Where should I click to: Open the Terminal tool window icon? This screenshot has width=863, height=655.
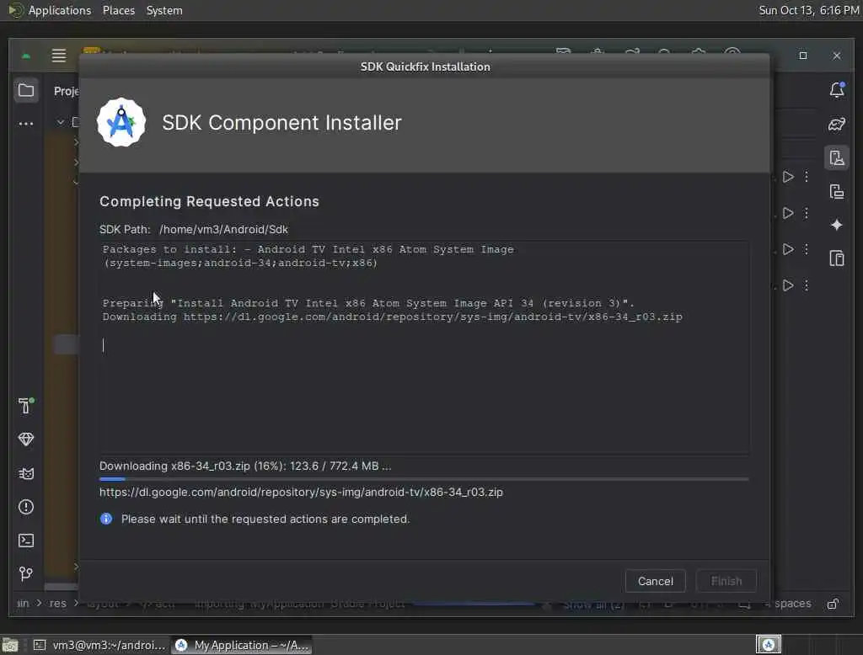26,541
